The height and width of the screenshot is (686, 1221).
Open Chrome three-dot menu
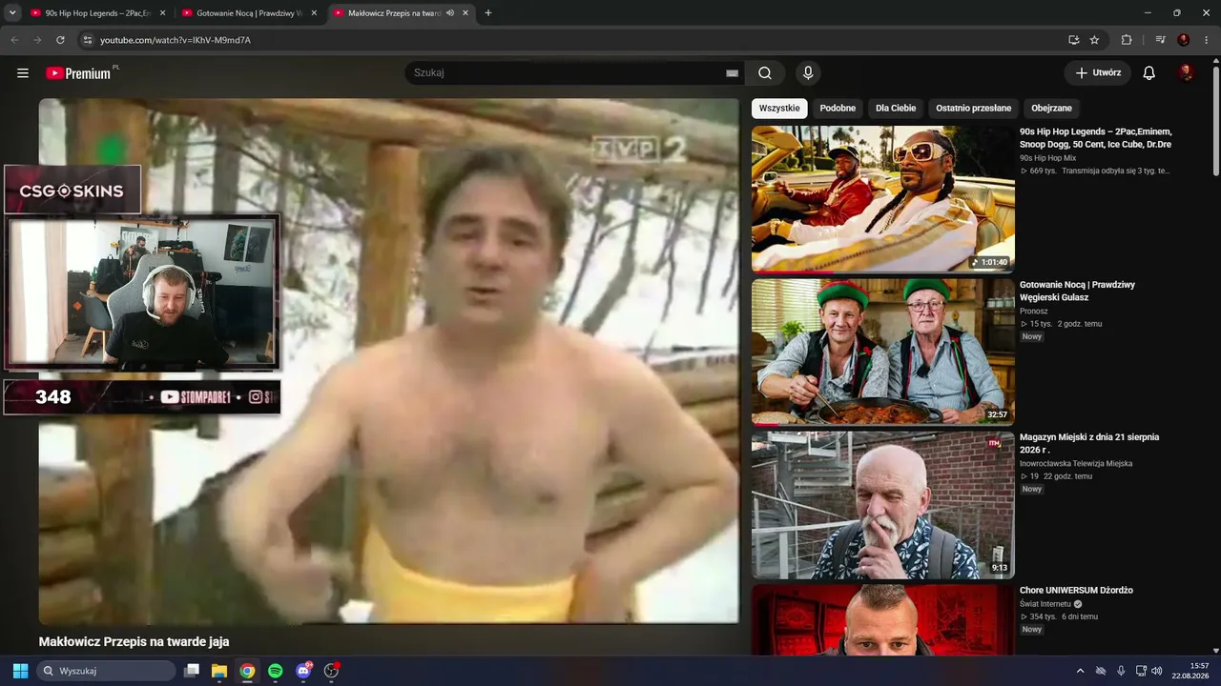[1207, 40]
